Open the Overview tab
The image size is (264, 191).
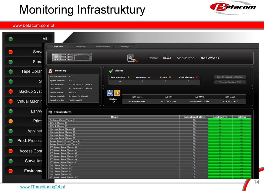58,47
